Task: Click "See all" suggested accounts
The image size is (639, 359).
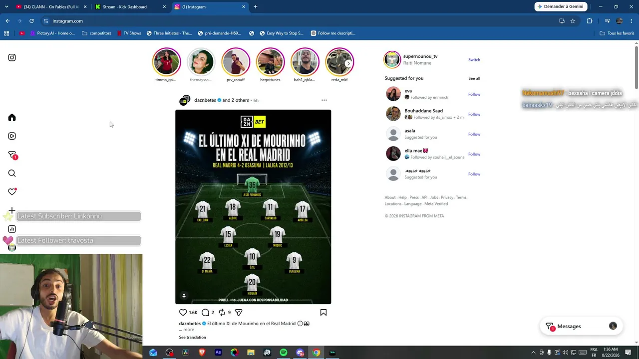Action: click(474, 78)
